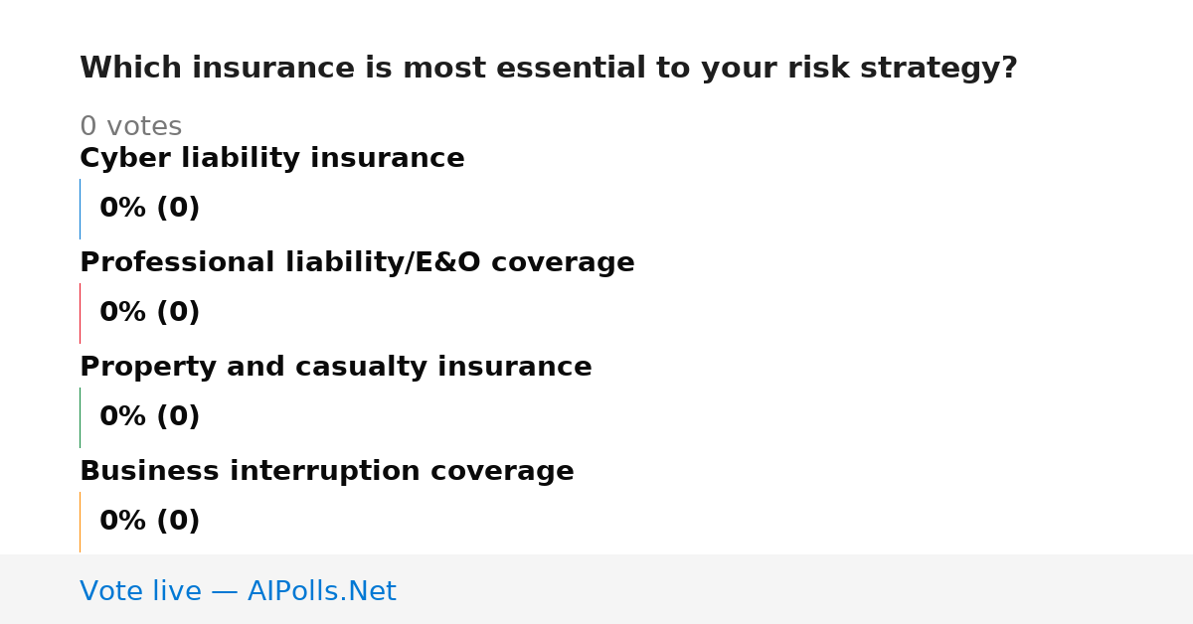Pick the Property and casualty insurance option
This screenshot has height=624, width=1193.
click(x=336, y=368)
